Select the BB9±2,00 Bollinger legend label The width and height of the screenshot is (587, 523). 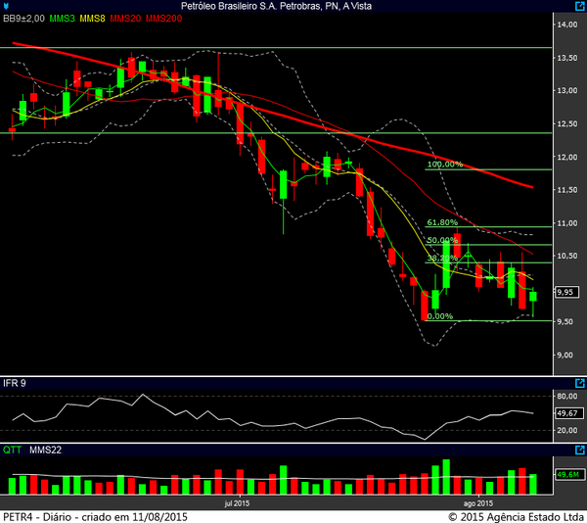coord(23,20)
